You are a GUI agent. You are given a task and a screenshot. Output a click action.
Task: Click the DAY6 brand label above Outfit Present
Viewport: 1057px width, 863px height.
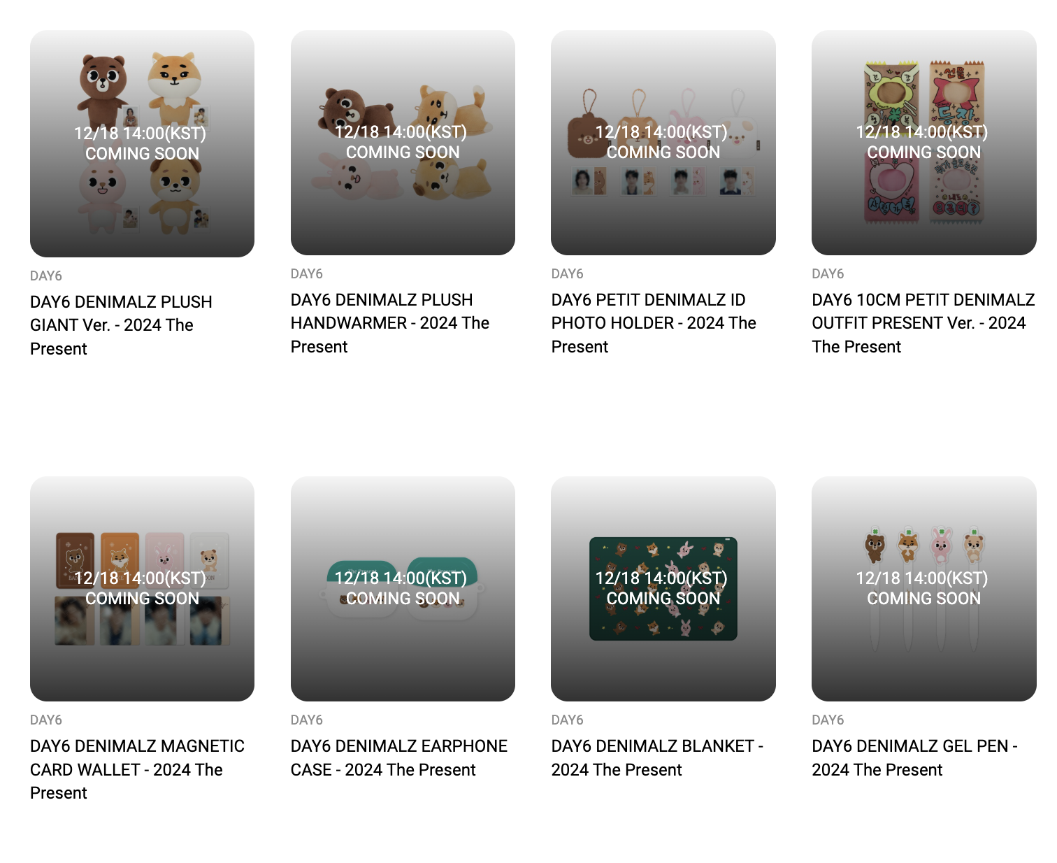tap(828, 274)
